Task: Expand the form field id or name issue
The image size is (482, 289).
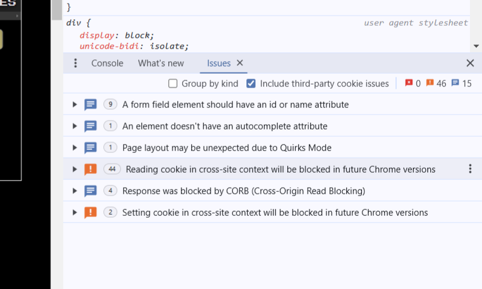Action: (x=75, y=104)
